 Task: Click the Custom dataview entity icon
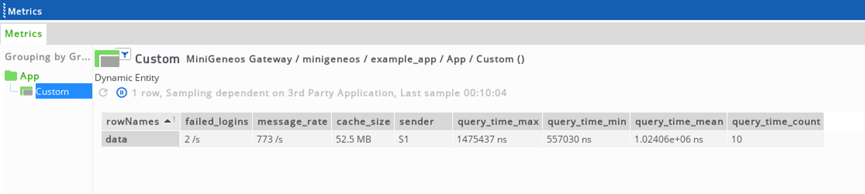(107, 59)
